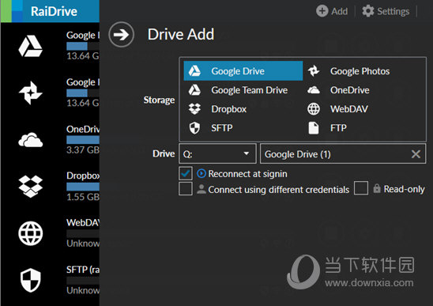433x306 pixels.
Task: Click the Read-only lock icon
Action: pos(377,188)
